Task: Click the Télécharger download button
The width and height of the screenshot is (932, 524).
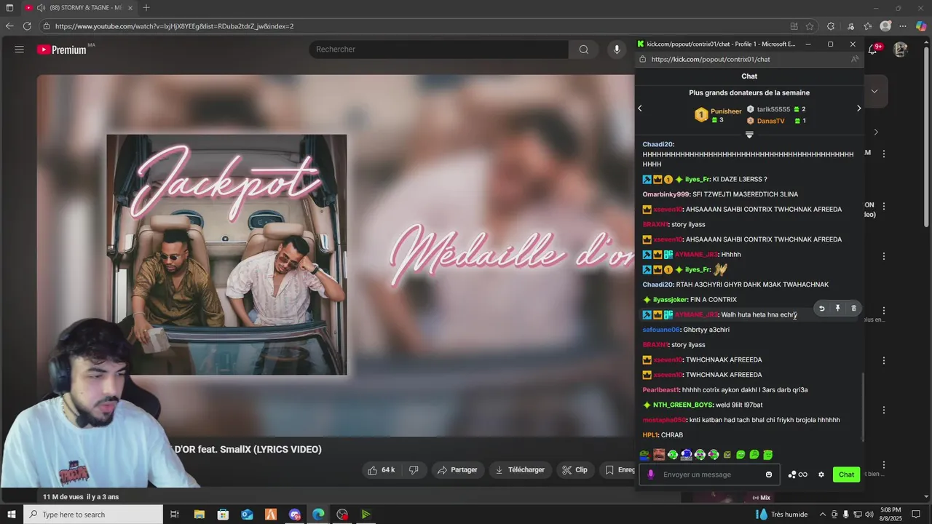Action: click(520, 470)
